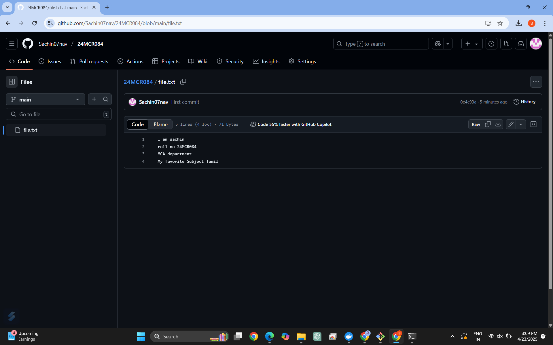Open the repository Settings tab
553x345 pixels.
click(302, 61)
